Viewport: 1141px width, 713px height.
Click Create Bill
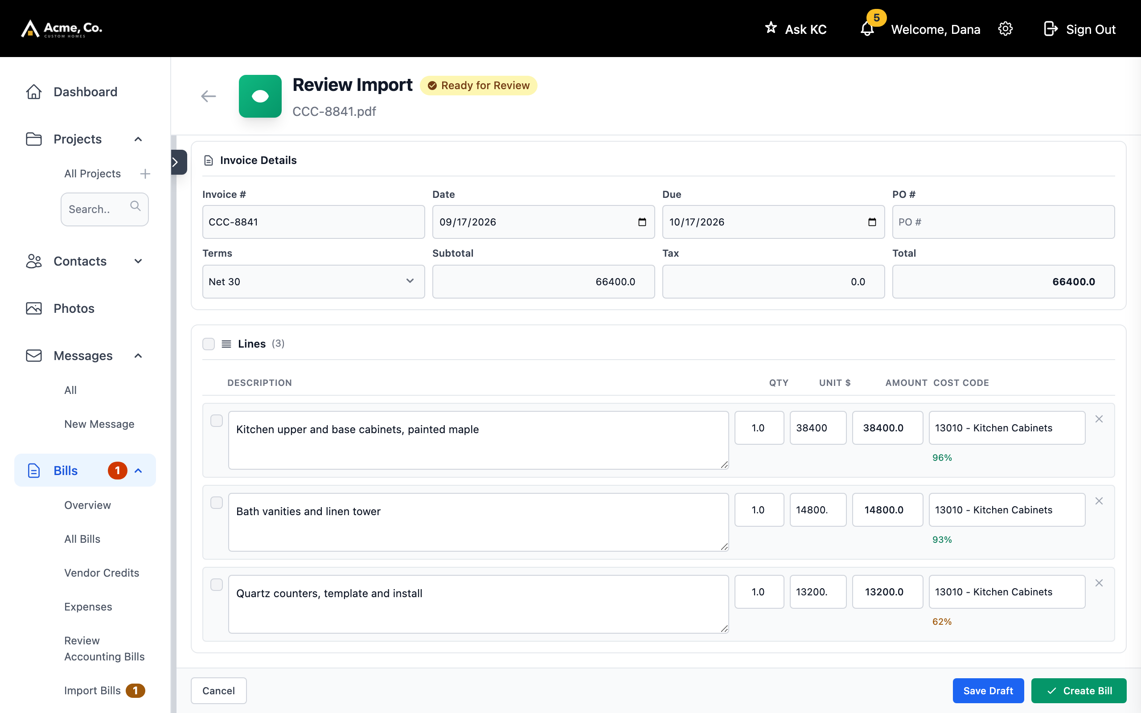(1079, 691)
